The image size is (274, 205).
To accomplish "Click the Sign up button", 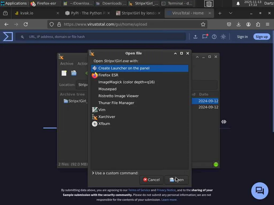I will (262, 37).
